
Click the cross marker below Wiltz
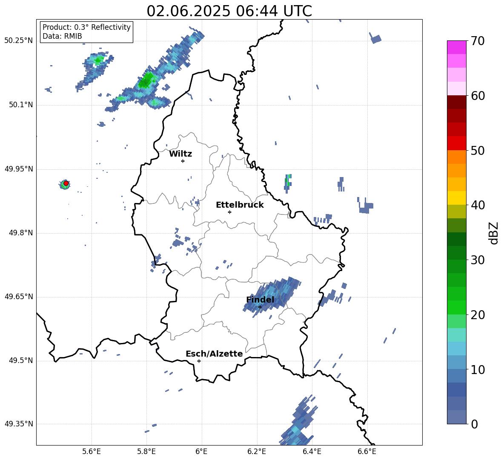[x=183, y=161]
